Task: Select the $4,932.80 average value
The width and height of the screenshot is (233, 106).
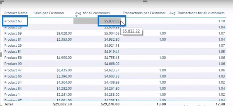Action: 112,39
